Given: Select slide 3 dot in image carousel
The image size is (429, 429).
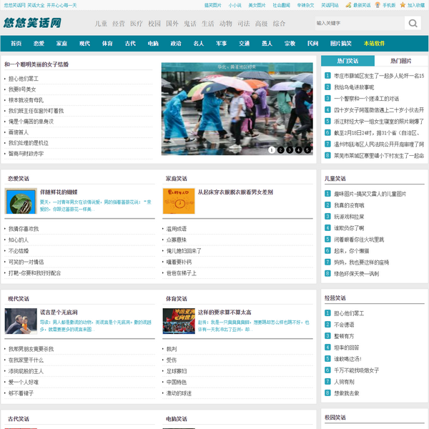Looking at the screenshot, I should pyautogui.click(x=290, y=150).
